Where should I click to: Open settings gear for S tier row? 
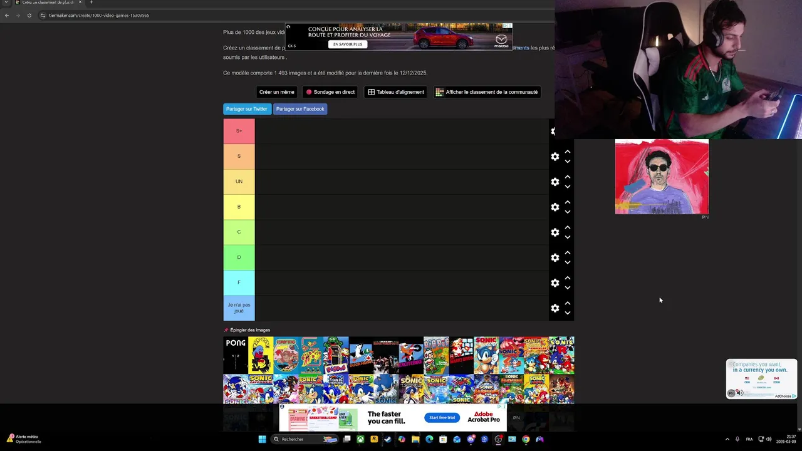coord(555,157)
